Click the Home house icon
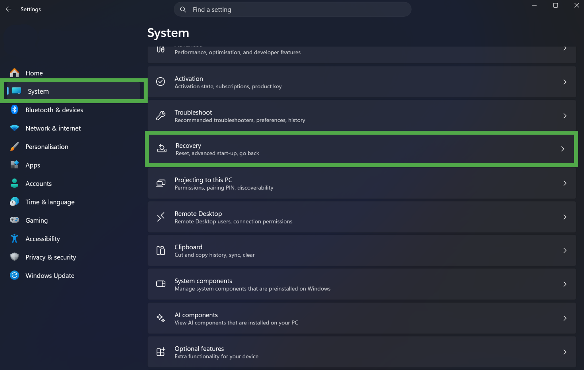584x370 pixels. coord(15,73)
